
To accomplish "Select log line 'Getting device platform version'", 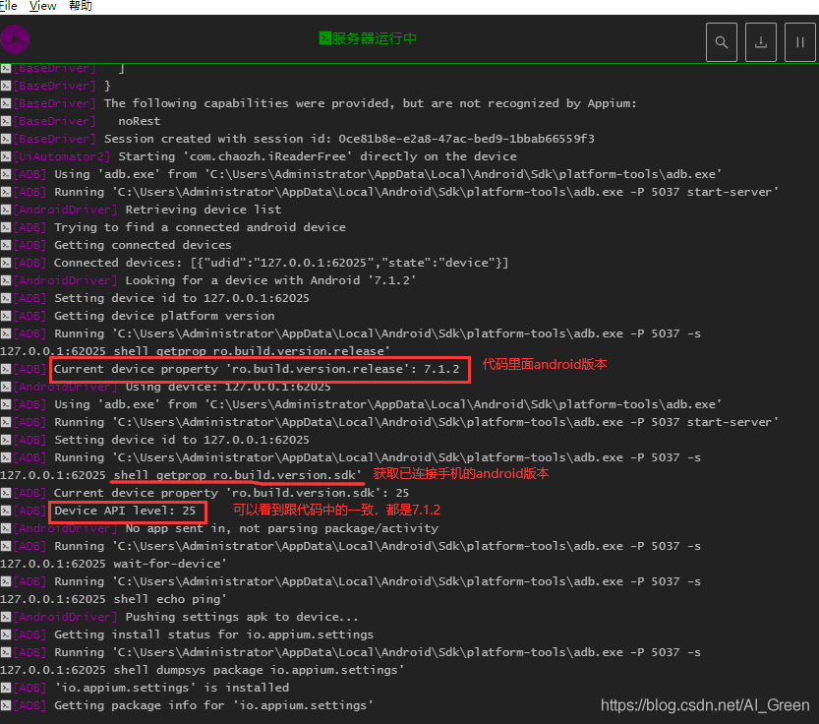I will coord(164,317).
